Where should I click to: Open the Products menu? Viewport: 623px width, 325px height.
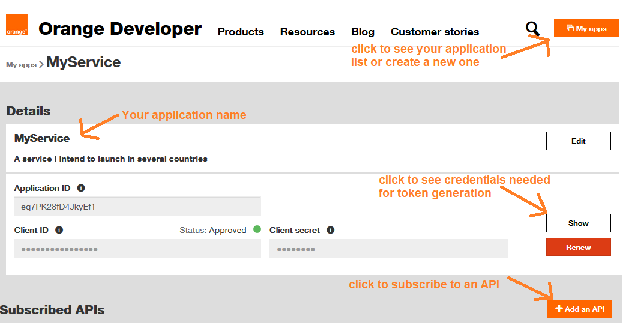pos(241,32)
